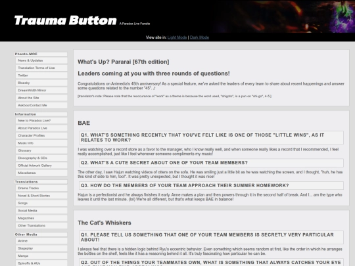The height and width of the screenshot is (266, 355).
Task: Click answer about Hajun watching otter videos
Action: tap(210, 174)
